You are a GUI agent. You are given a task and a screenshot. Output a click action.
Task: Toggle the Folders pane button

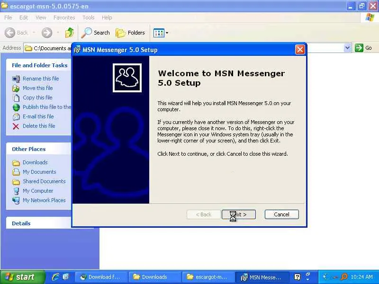(x=130, y=33)
